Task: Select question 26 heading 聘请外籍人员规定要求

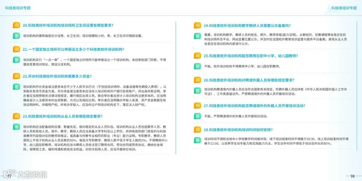Action: point(249,80)
